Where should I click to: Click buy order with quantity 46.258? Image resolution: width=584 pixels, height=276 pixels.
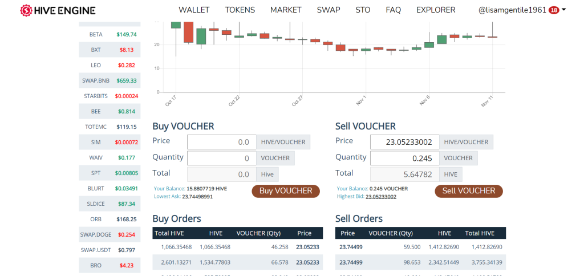coord(238,246)
